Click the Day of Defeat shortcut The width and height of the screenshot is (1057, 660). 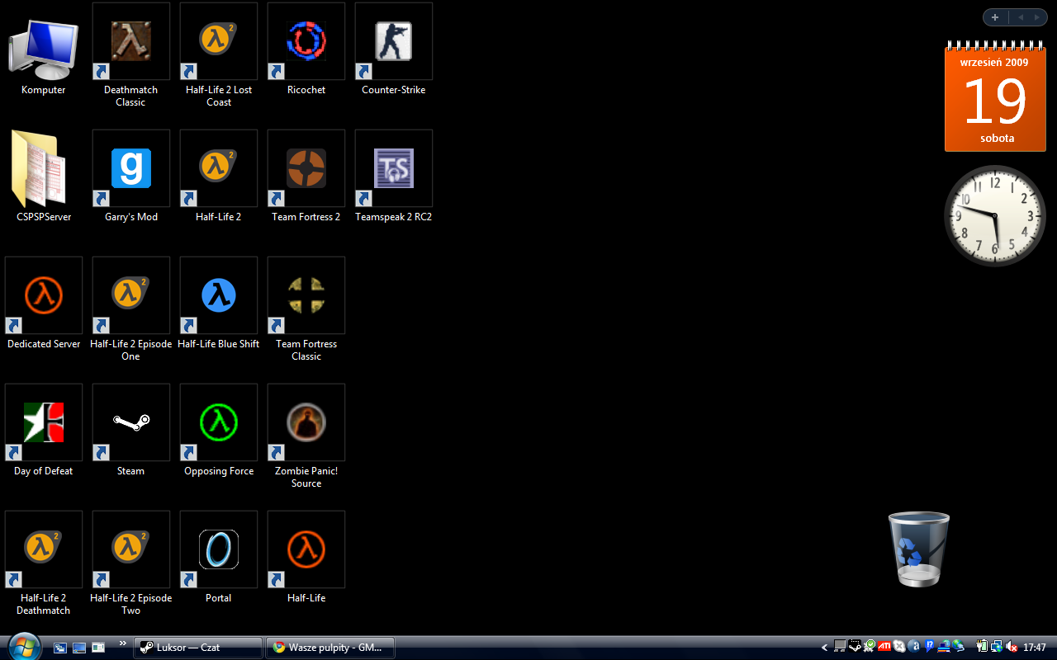point(43,431)
